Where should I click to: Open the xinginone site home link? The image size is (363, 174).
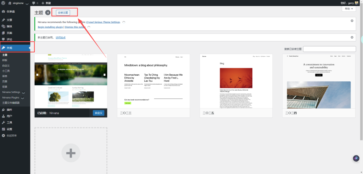click(x=16, y=3)
